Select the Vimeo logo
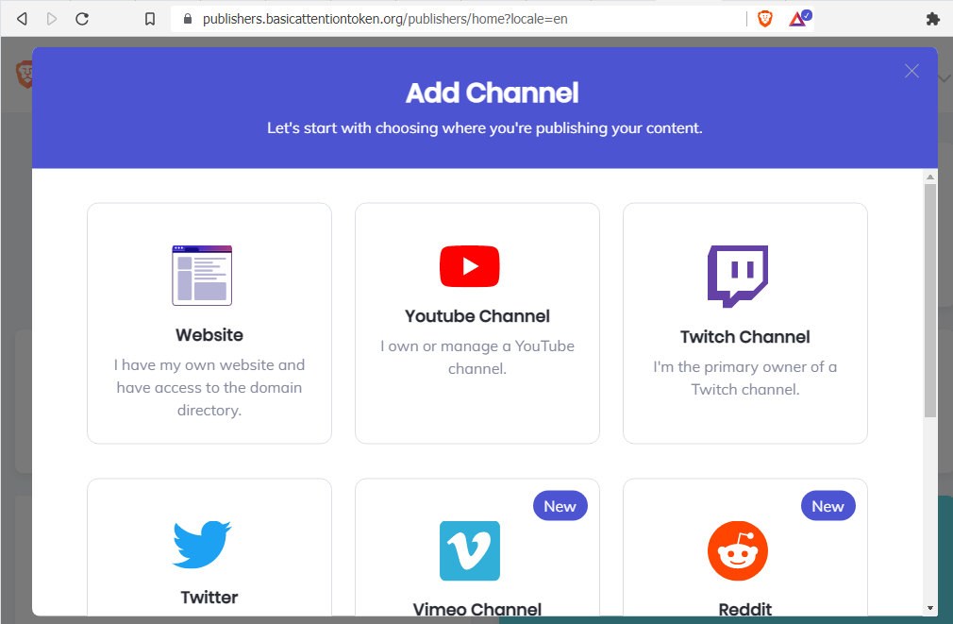Image resolution: width=953 pixels, height=624 pixels. [x=469, y=550]
